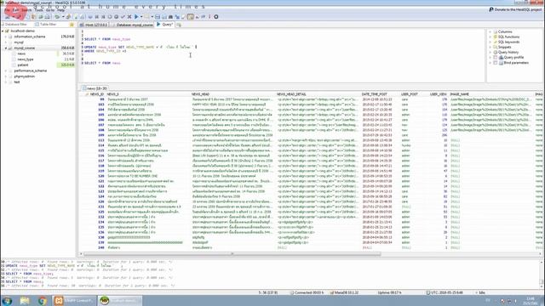
Task: Click the Snippets folder icon
Action: click(x=496, y=47)
